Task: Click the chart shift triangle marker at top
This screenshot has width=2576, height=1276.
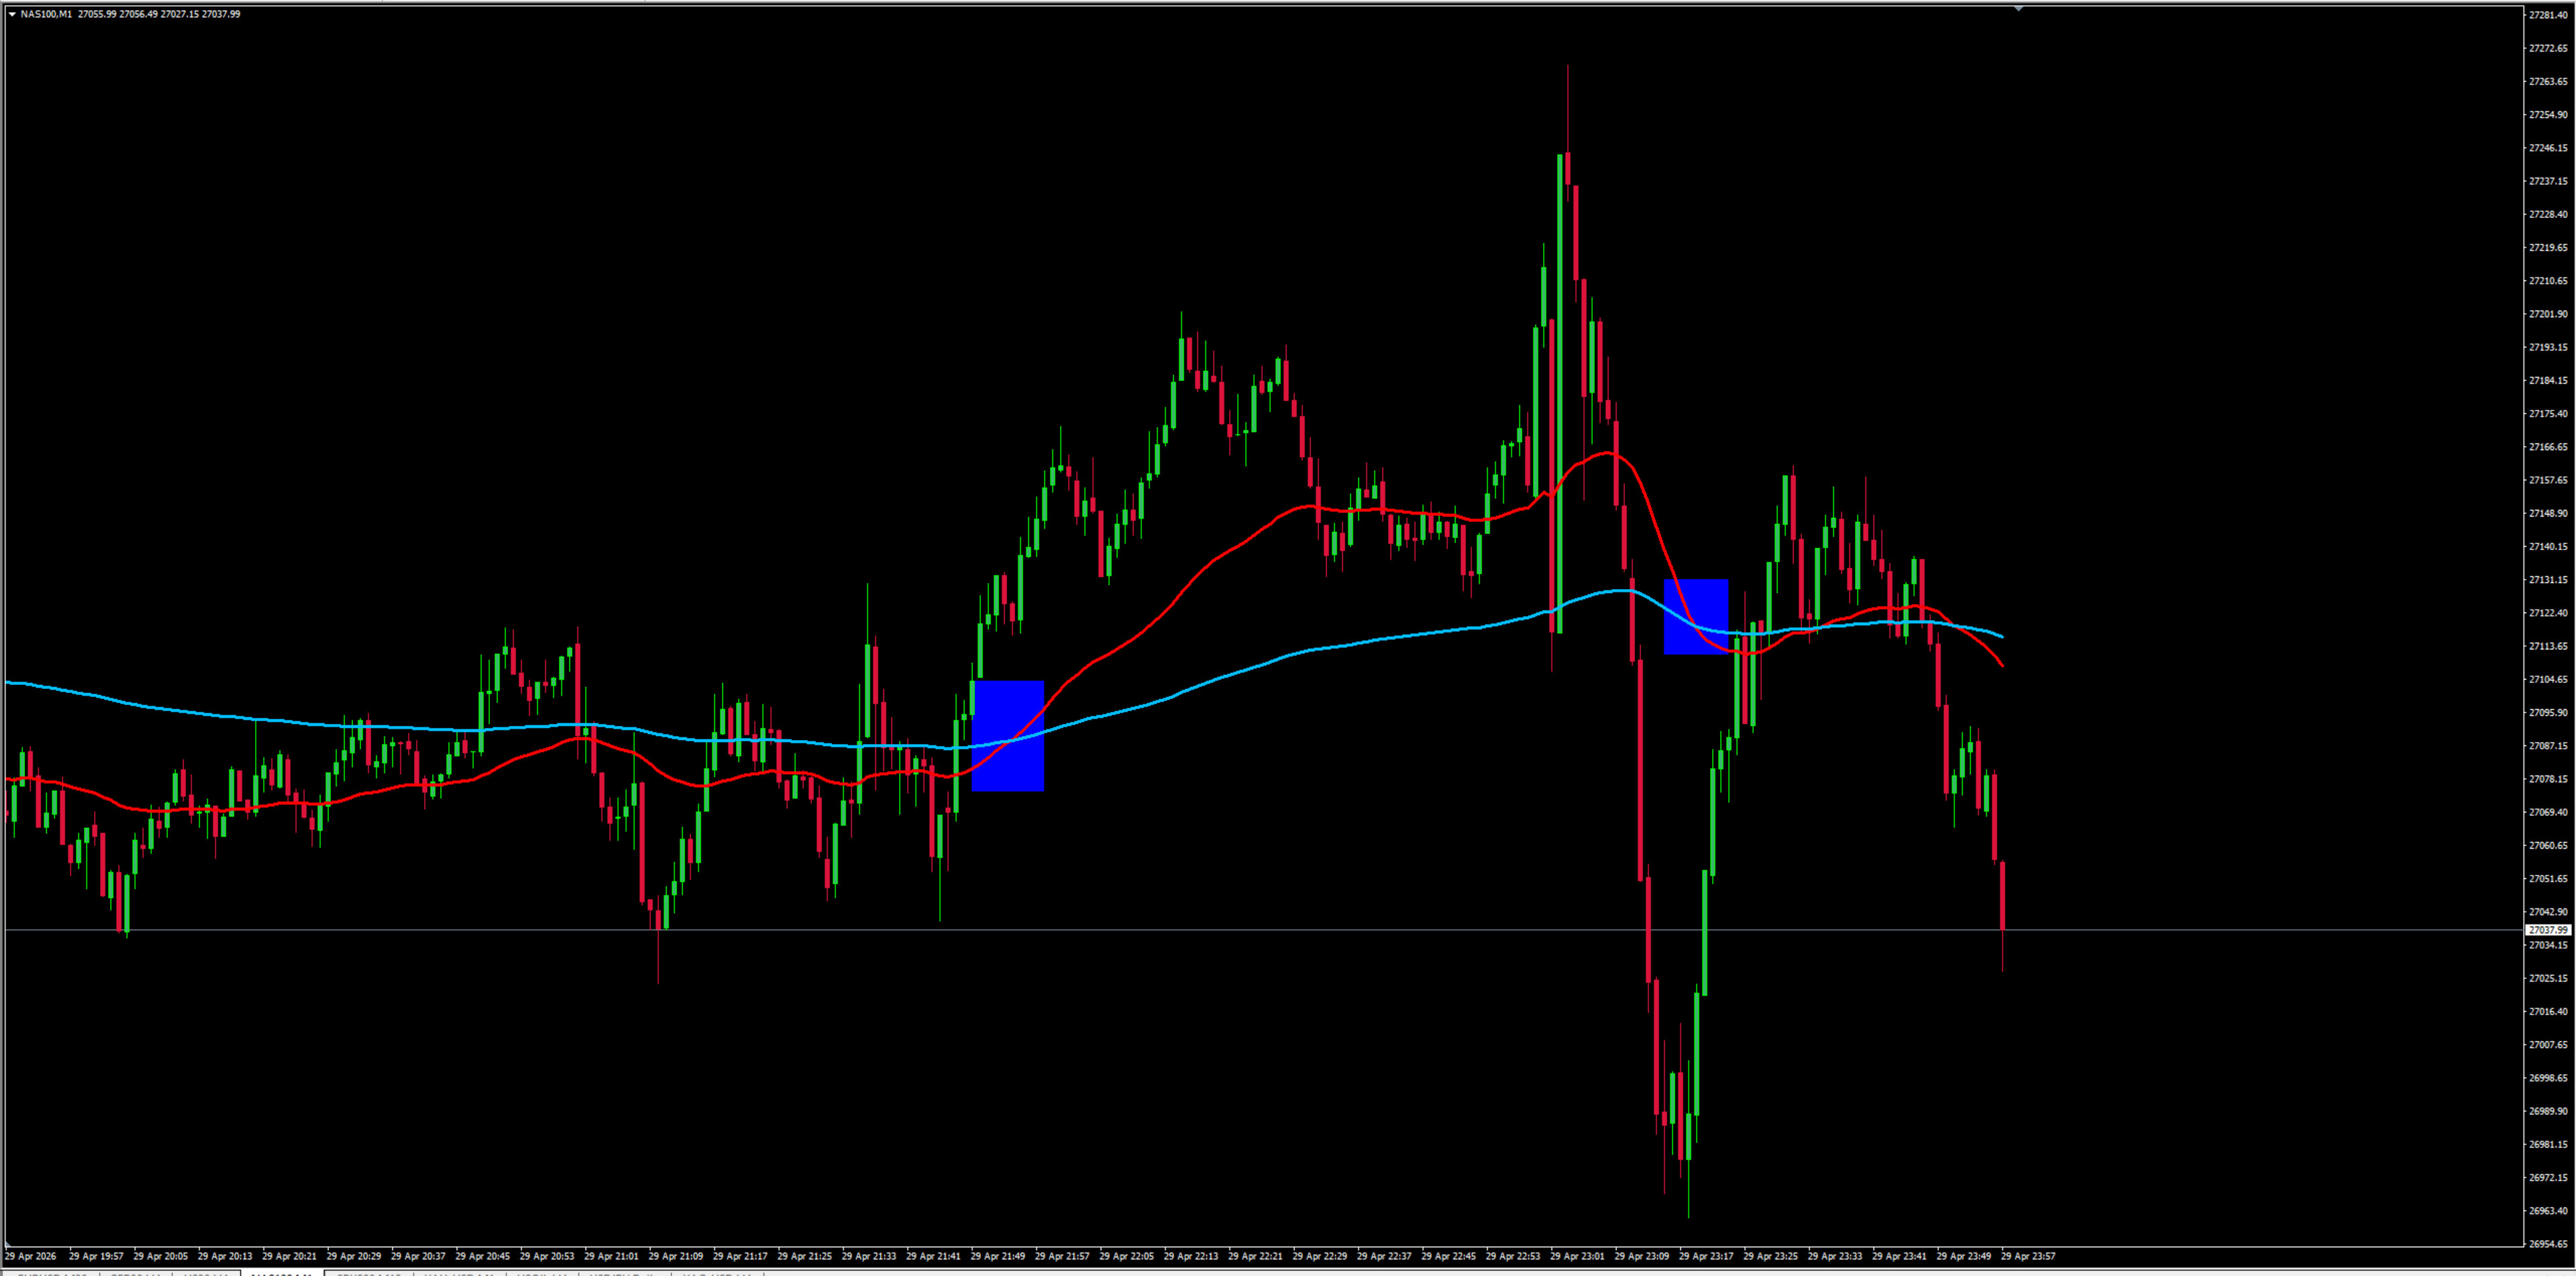Action: coord(2018,8)
